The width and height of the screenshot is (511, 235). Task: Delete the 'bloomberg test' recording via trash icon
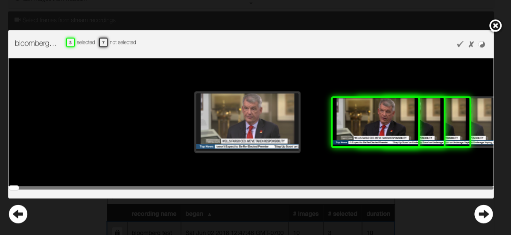[117, 232]
